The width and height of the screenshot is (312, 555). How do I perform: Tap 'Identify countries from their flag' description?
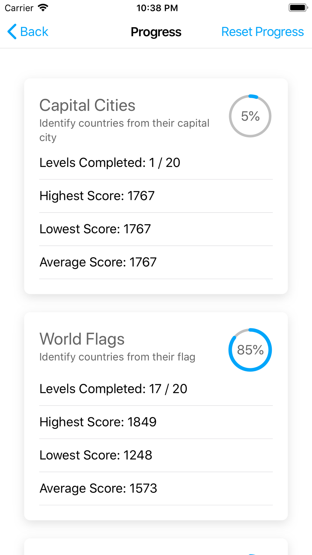117,357
